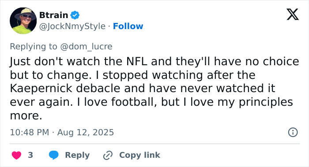Click the blue verified checkmark badge

[x=75, y=15]
